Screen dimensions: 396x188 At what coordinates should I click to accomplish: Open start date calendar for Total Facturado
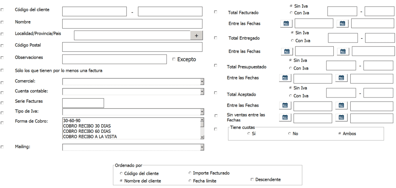pyautogui.click(x=286, y=24)
